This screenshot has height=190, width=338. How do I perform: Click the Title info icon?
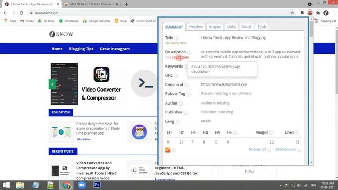coord(176,38)
